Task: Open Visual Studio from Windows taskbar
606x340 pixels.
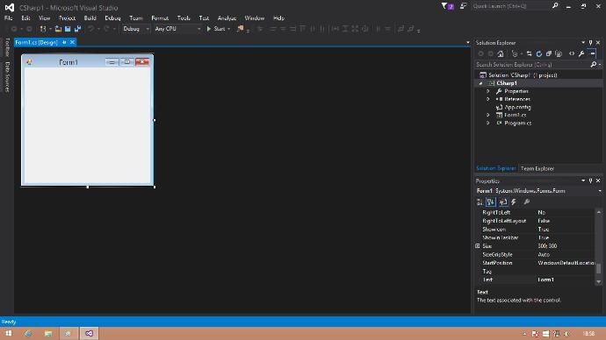Action: [90, 334]
